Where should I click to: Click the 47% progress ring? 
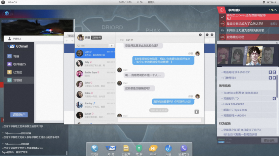pos(222,23)
